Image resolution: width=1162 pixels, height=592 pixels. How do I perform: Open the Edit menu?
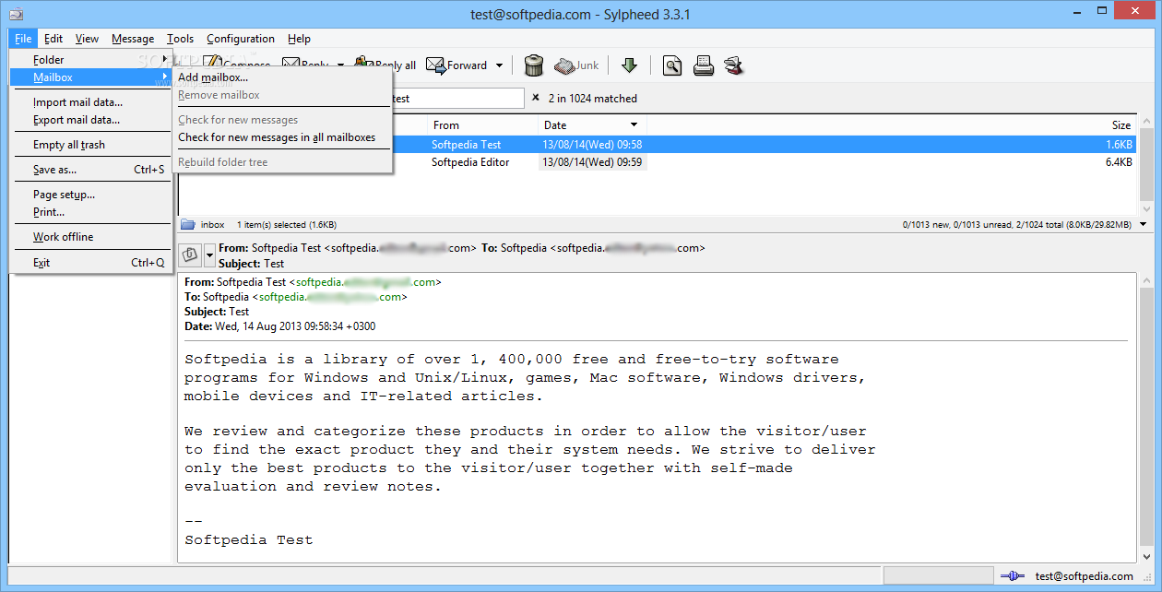coord(53,39)
